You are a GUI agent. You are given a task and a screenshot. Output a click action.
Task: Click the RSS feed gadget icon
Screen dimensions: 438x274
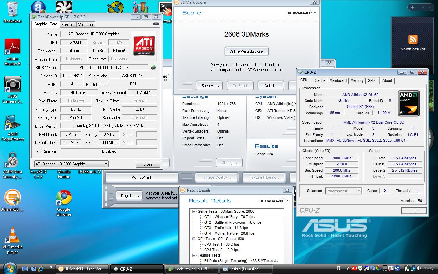tap(413, 39)
